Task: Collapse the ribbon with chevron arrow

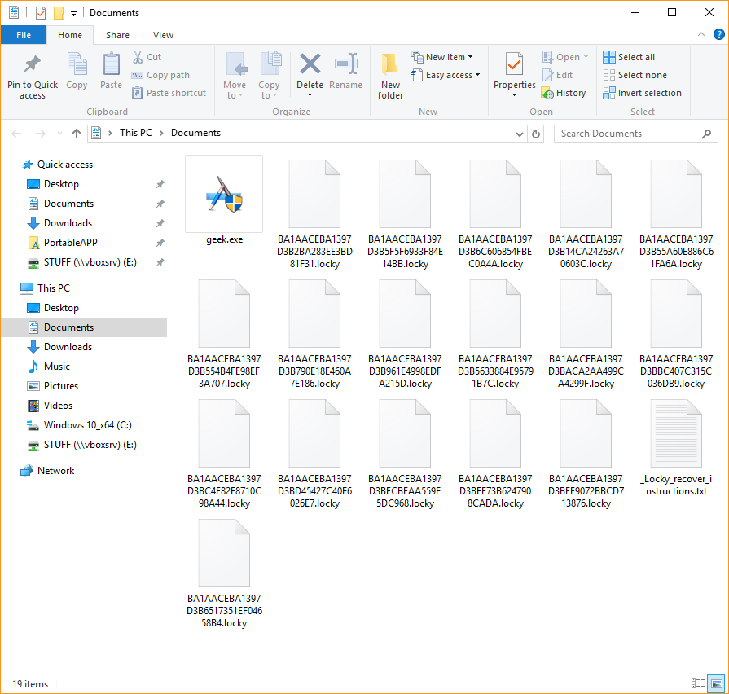Action: click(x=700, y=35)
